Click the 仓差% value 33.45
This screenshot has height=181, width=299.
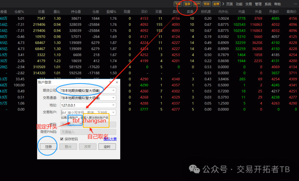20,79
